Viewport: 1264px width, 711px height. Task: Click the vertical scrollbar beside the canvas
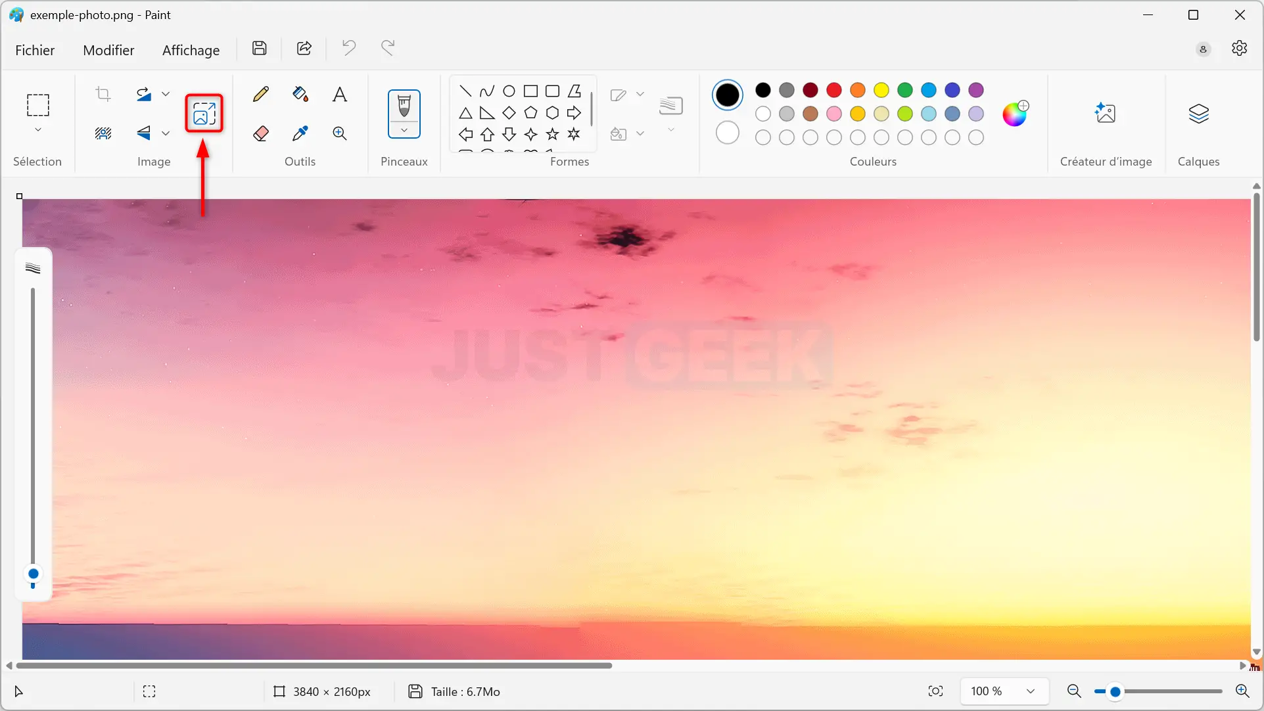pyautogui.click(x=1256, y=267)
